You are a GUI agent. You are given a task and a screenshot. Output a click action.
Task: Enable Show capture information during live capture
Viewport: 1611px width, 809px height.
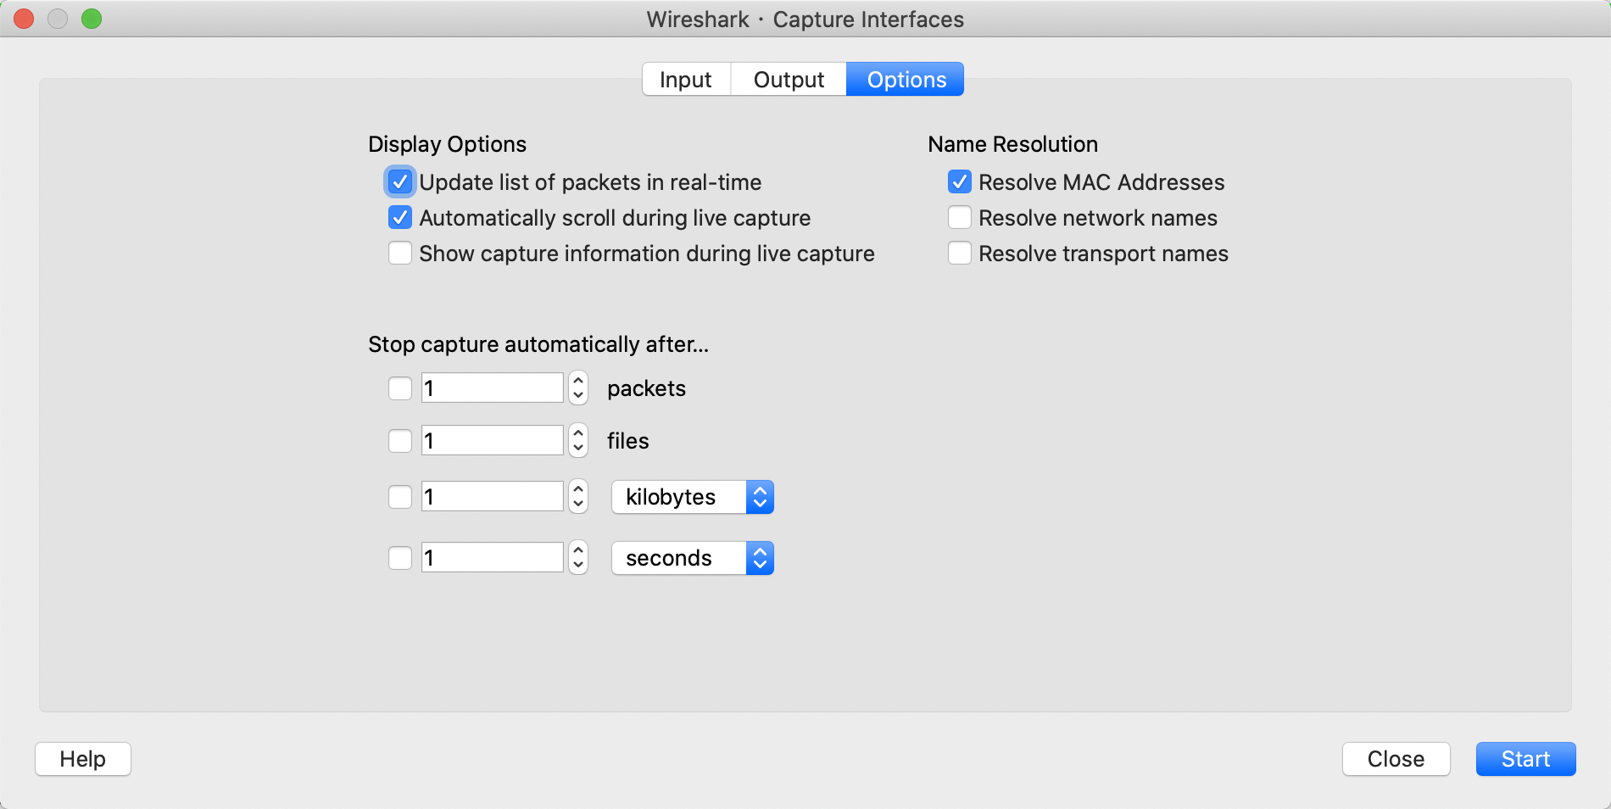pos(400,254)
